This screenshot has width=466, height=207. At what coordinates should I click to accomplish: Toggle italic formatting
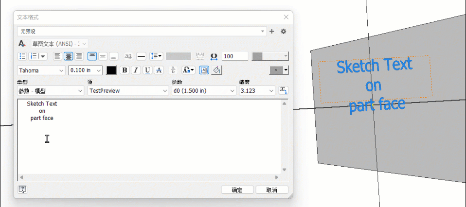click(x=136, y=70)
